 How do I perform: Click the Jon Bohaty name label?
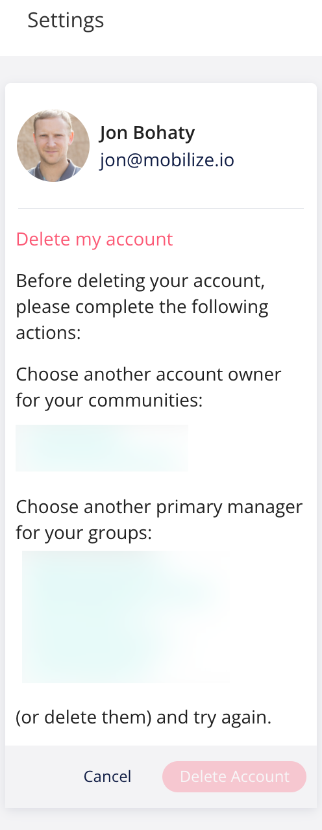click(x=147, y=132)
